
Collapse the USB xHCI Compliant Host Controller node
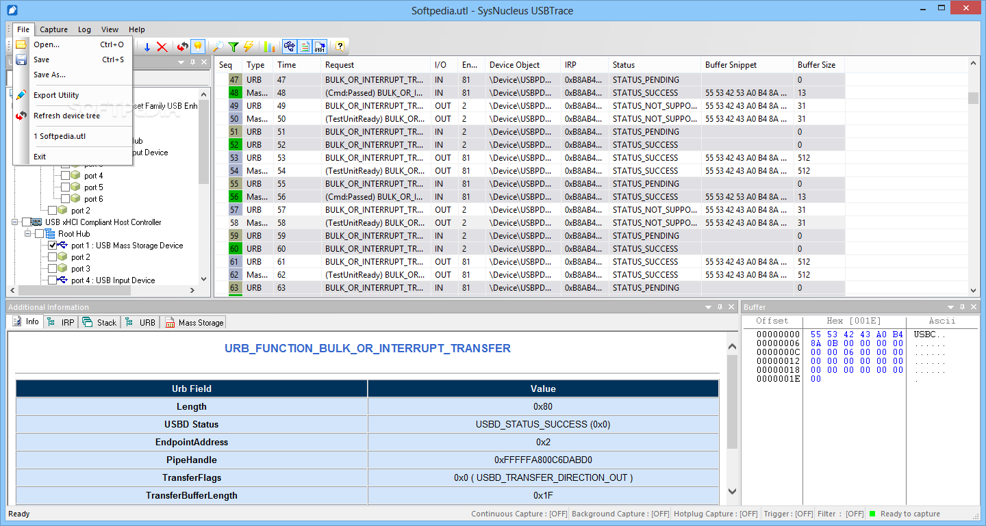tap(15, 222)
